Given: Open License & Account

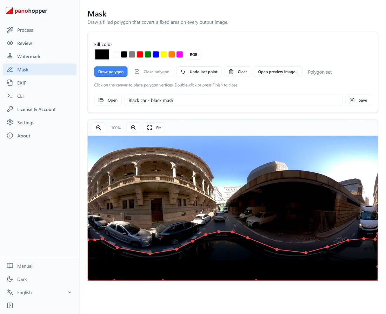Looking at the screenshot, I should coord(40,109).
